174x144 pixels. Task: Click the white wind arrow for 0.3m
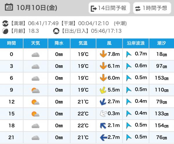click(x=103, y=114)
